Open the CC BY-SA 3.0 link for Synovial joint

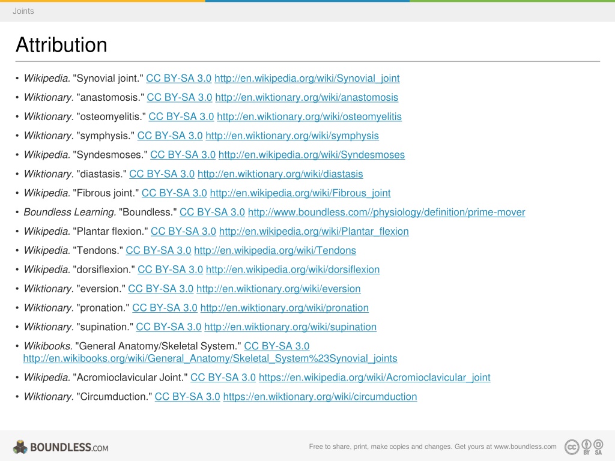(179, 79)
